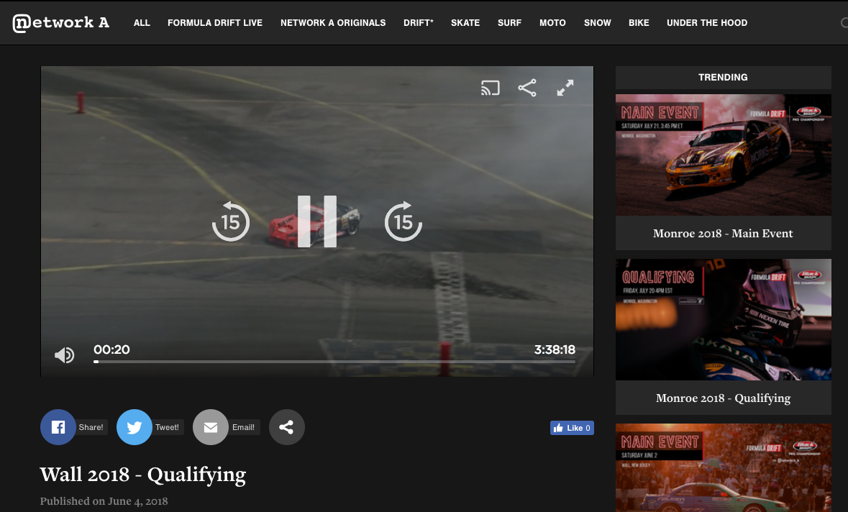Open the SNOW category
This screenshot has height=512, width=848.
[597, 23]
